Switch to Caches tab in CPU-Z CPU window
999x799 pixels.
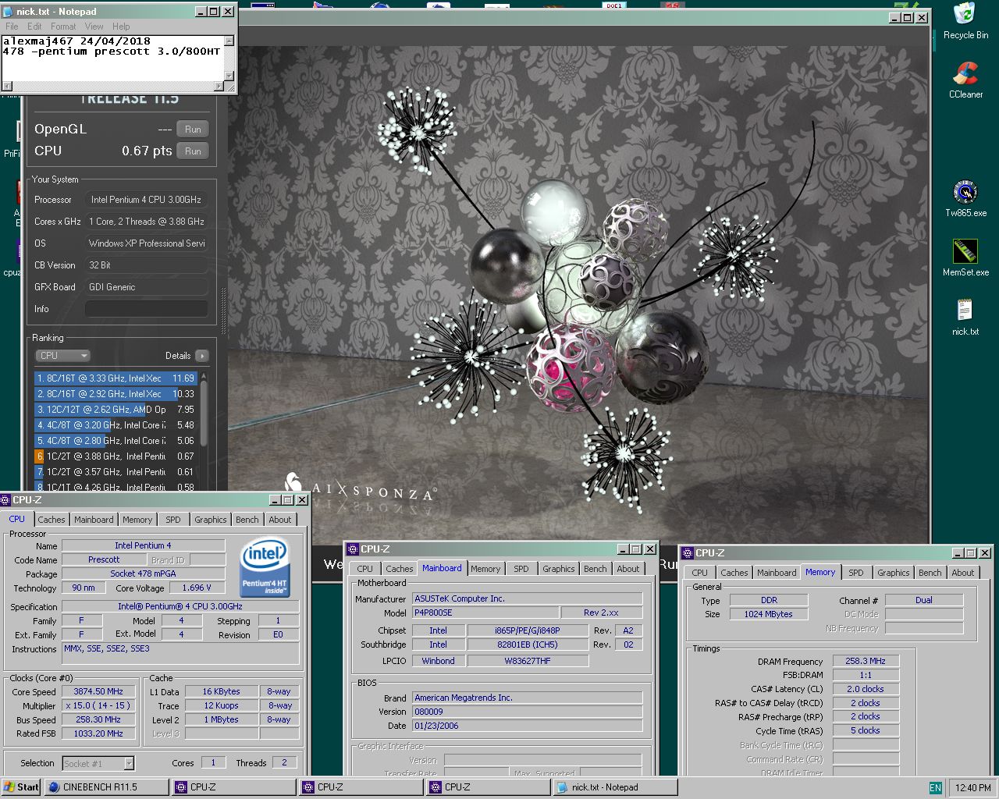(52, 520)
